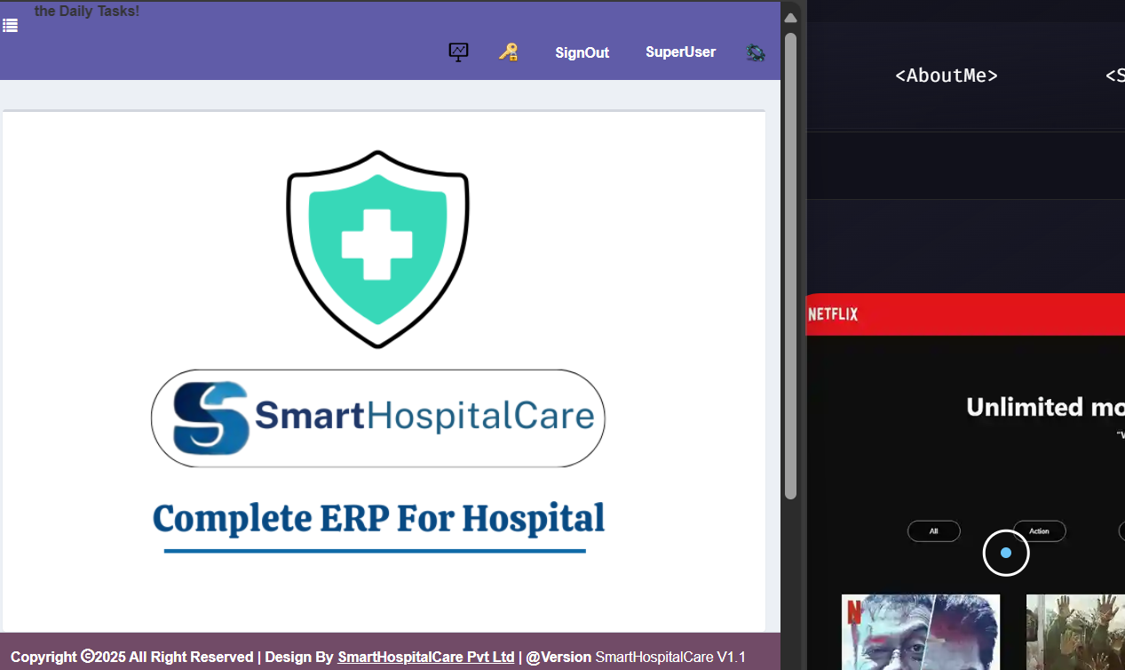Viewport: 1125px width, 670px height.
Task: Select the Action filter pill
Action: pyautogui.click(x=1040, y=531)
